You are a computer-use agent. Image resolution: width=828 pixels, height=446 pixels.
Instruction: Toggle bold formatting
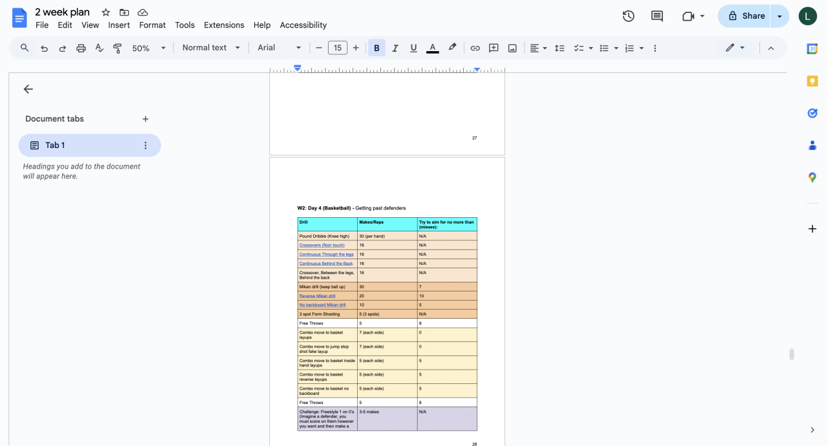376,48
